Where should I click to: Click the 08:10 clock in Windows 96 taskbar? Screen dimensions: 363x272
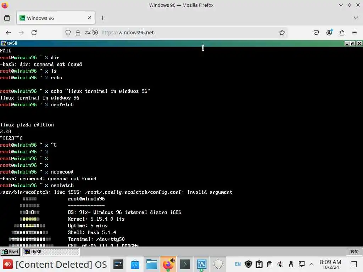tap(354, 252)
